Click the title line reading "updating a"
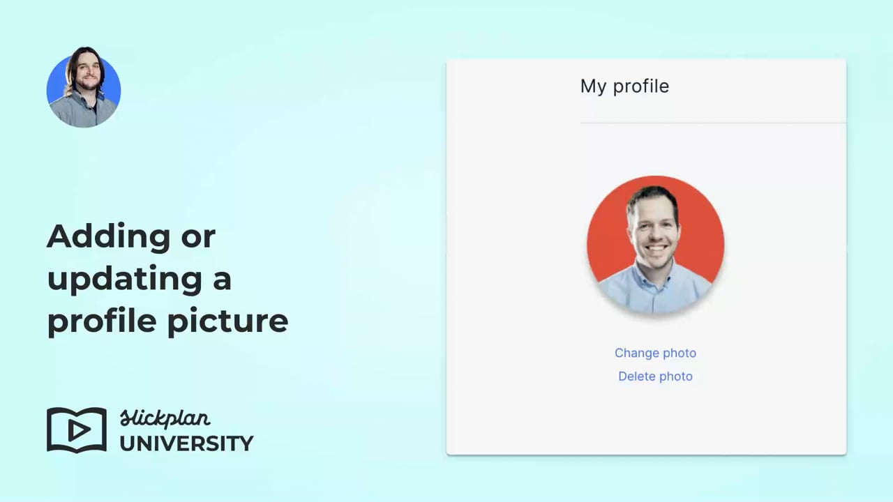 [x=139, y=279]
